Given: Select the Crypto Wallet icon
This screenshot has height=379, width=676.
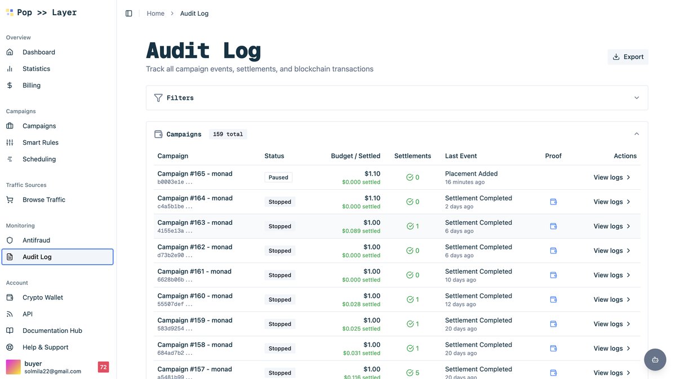Looking at the screenshot, I should (x=9, y=297).
